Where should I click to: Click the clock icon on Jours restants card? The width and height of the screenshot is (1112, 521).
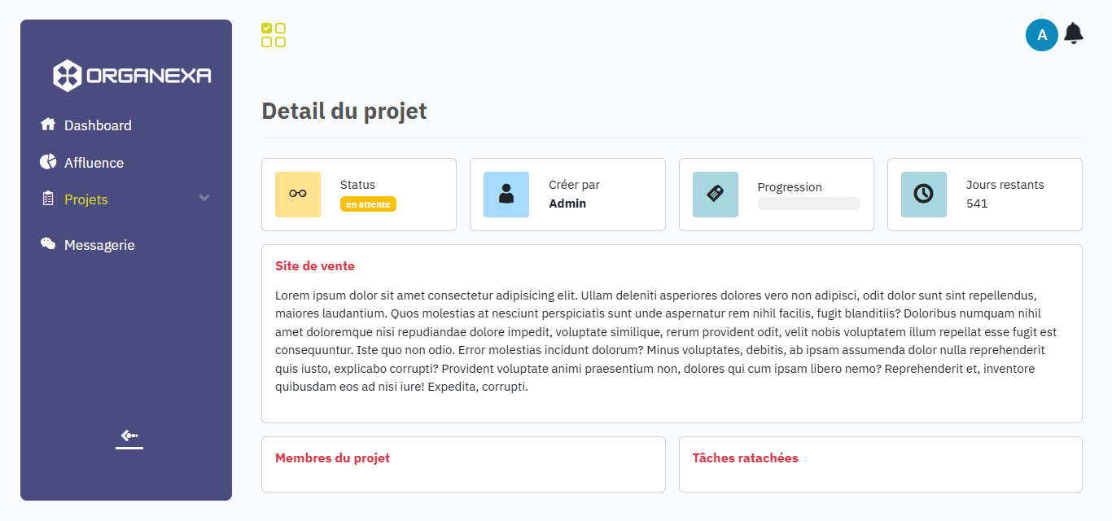point(923,195)
